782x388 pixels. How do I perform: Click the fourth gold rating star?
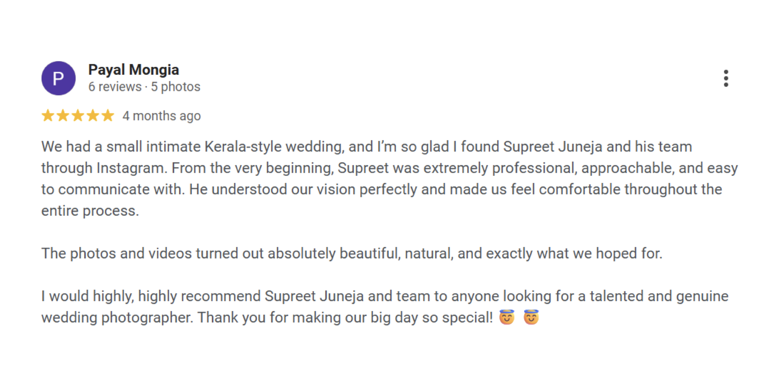pyautogui.click(x=93, y=116)
